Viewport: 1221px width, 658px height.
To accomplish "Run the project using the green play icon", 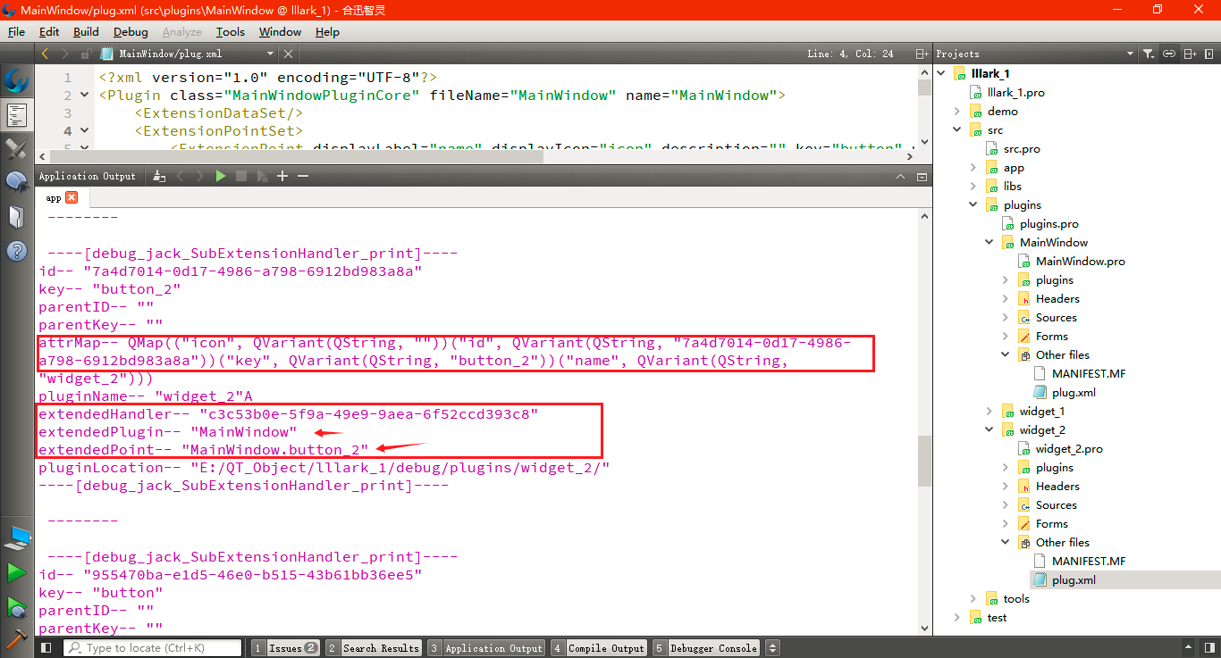I will (x=18, y=573).
